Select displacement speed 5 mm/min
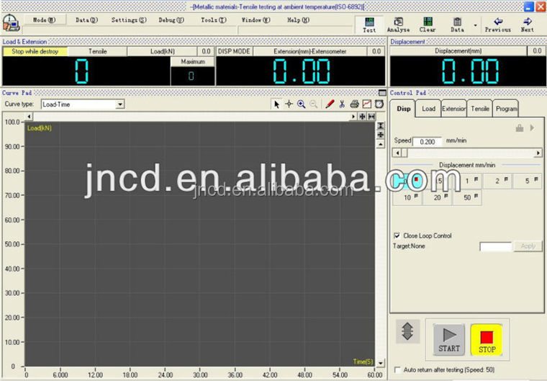 528,181
